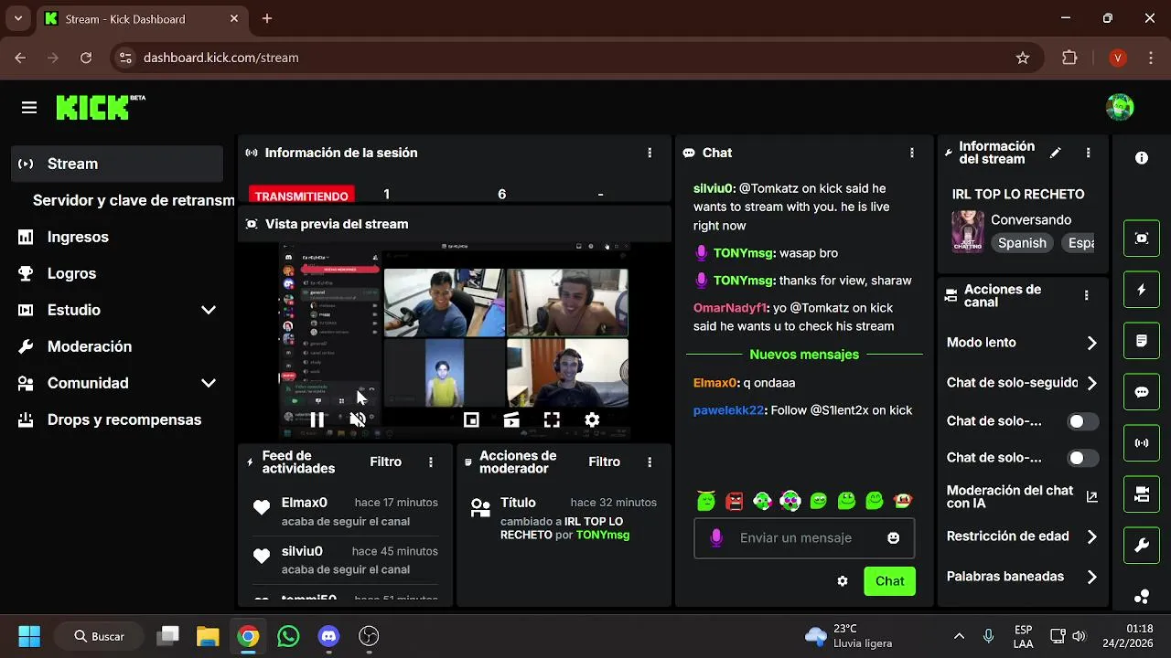Open the hamburger menu next to Kick logo
The height and width of the screenshot is (658, 1171).
click(x=29, y=108)
